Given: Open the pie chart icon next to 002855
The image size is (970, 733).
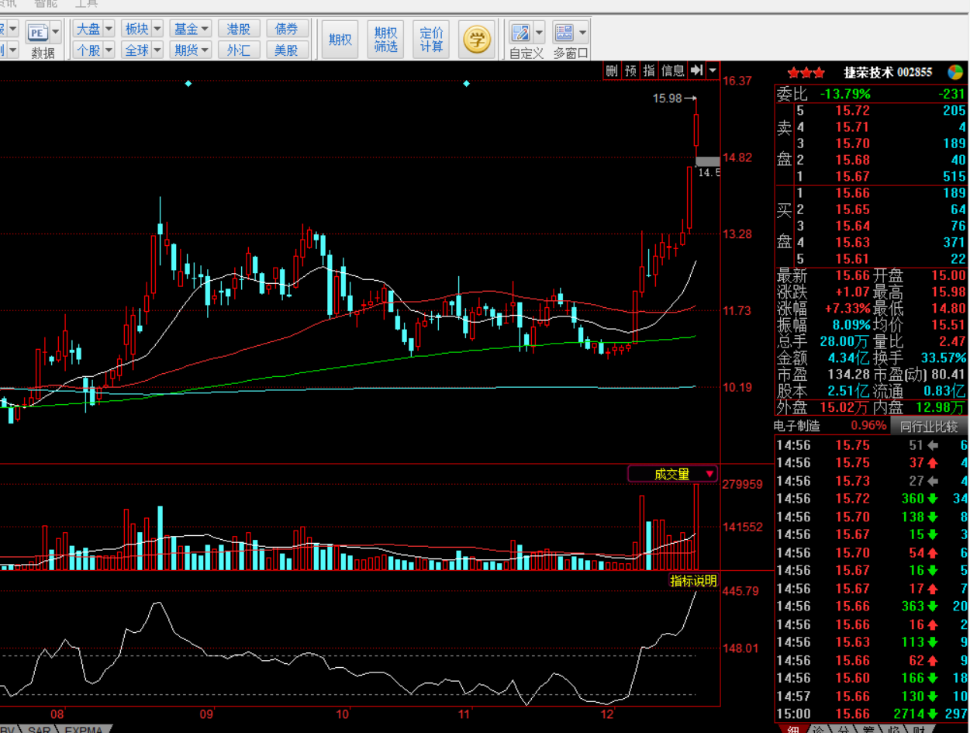Looking at the screenshot, I should pyautogui.click(x=954, y=72).
